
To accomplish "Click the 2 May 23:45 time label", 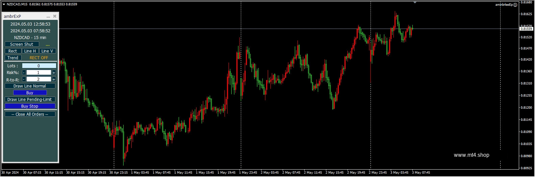I will click(378, 173).
